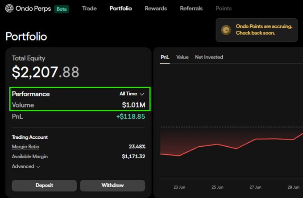Viewport: 303px width, 198px height.
Task: Click the Available Margin $1,171.32 value
Action: 133,157
